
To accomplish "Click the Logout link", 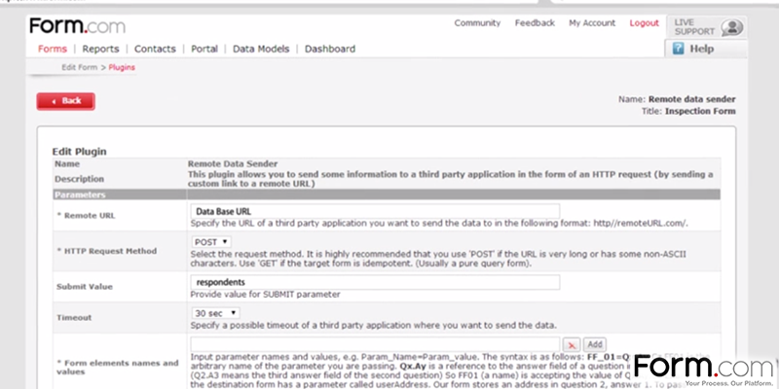I will (644, 22).
